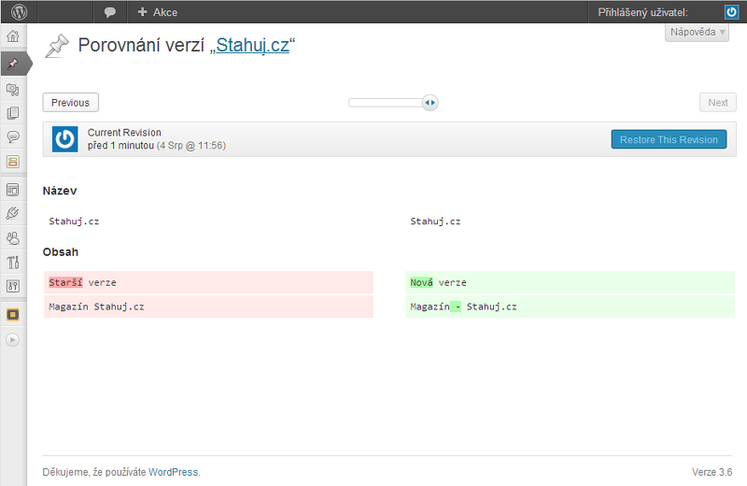Open Přihlášený uživatel account menu
This screenshot has height=486, width=747.
(642, 12)
